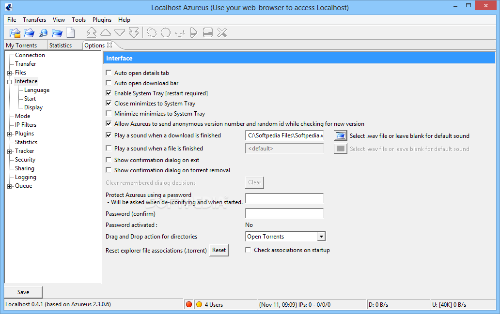The image size is (500, 314).
Task: Collapse the Interface tree node
Action: point(10,82)
